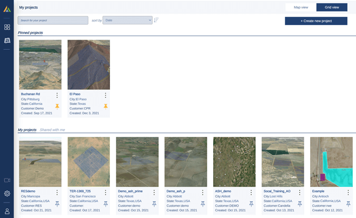Open the three-dot menu for ASH_demo

pyautogui.click(x=251, y=193)
